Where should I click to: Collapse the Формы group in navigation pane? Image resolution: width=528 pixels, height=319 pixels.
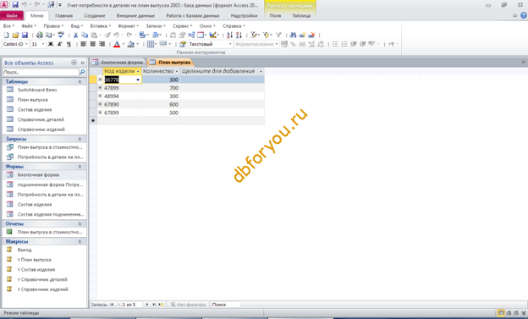[x=80, y=167]
